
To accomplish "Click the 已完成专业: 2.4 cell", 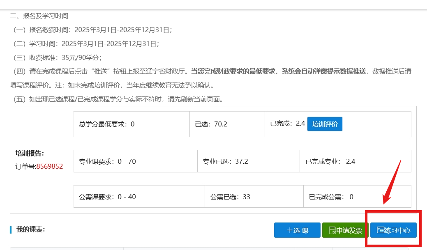I will (x=330, y=161).
